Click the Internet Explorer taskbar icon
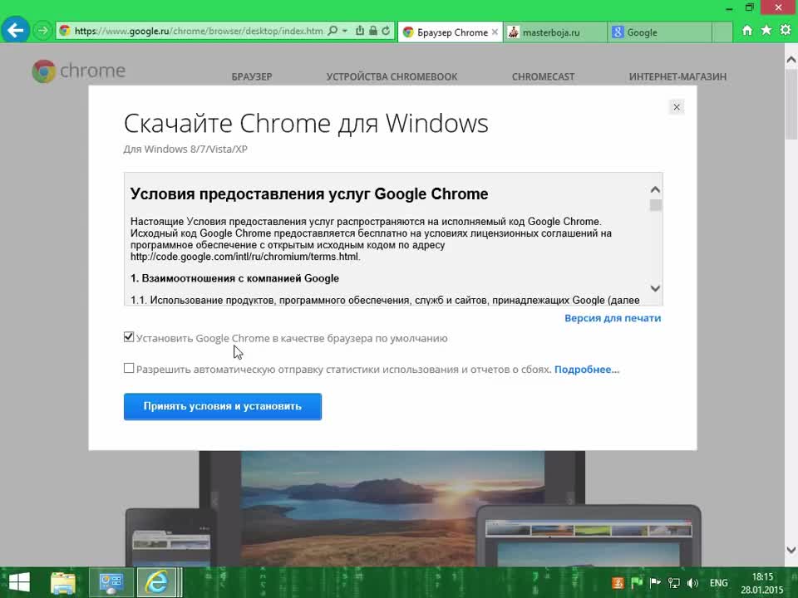 pyautogui.click(x=157, y=583)
